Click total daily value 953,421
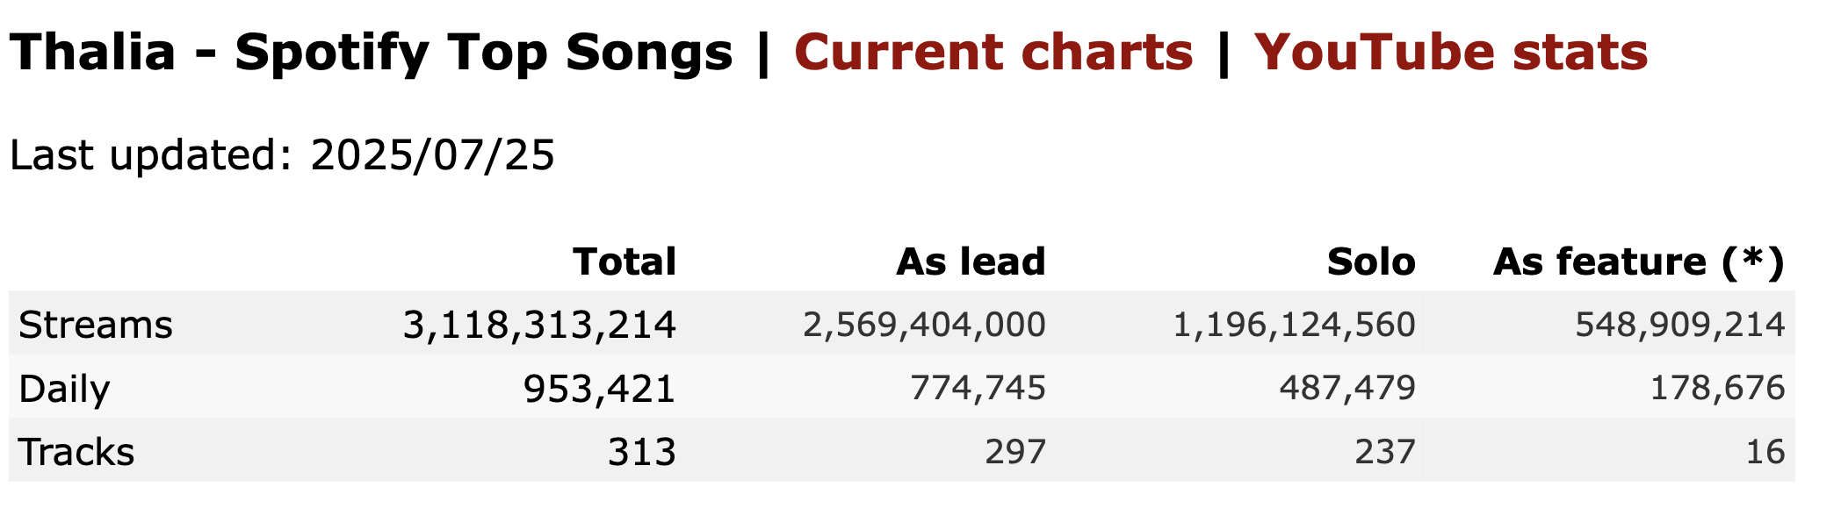1841x530 pixels. pos(599,389)
